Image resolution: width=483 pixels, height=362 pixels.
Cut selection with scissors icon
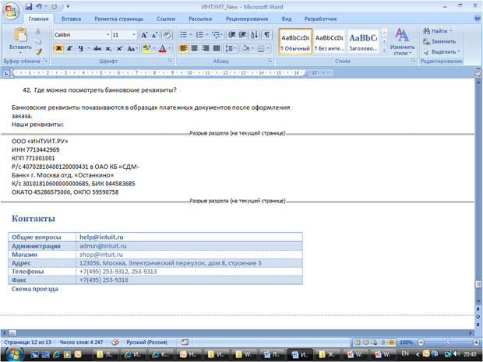38,31
